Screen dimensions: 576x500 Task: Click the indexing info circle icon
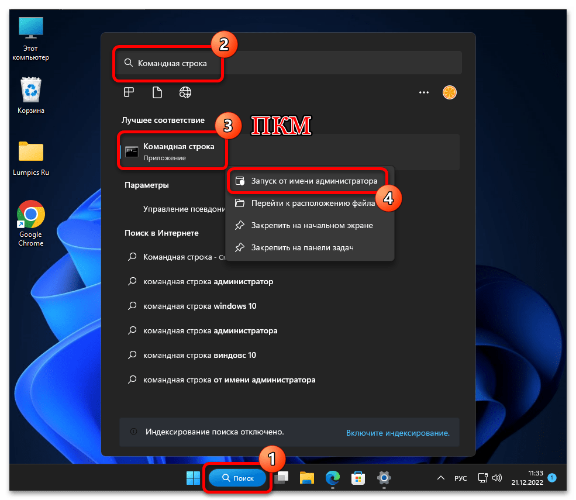134,432
